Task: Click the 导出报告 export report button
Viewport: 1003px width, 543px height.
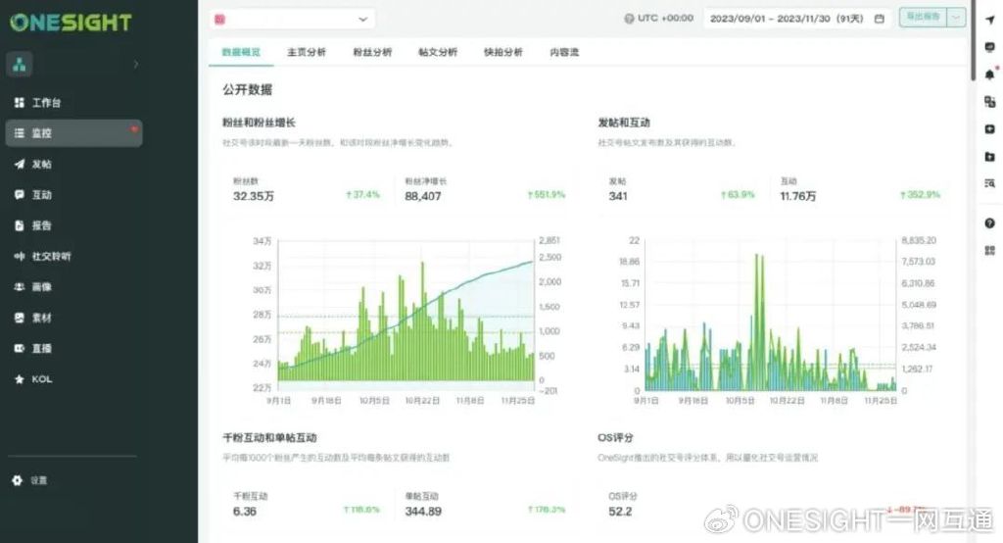Action: coord(922,18)
